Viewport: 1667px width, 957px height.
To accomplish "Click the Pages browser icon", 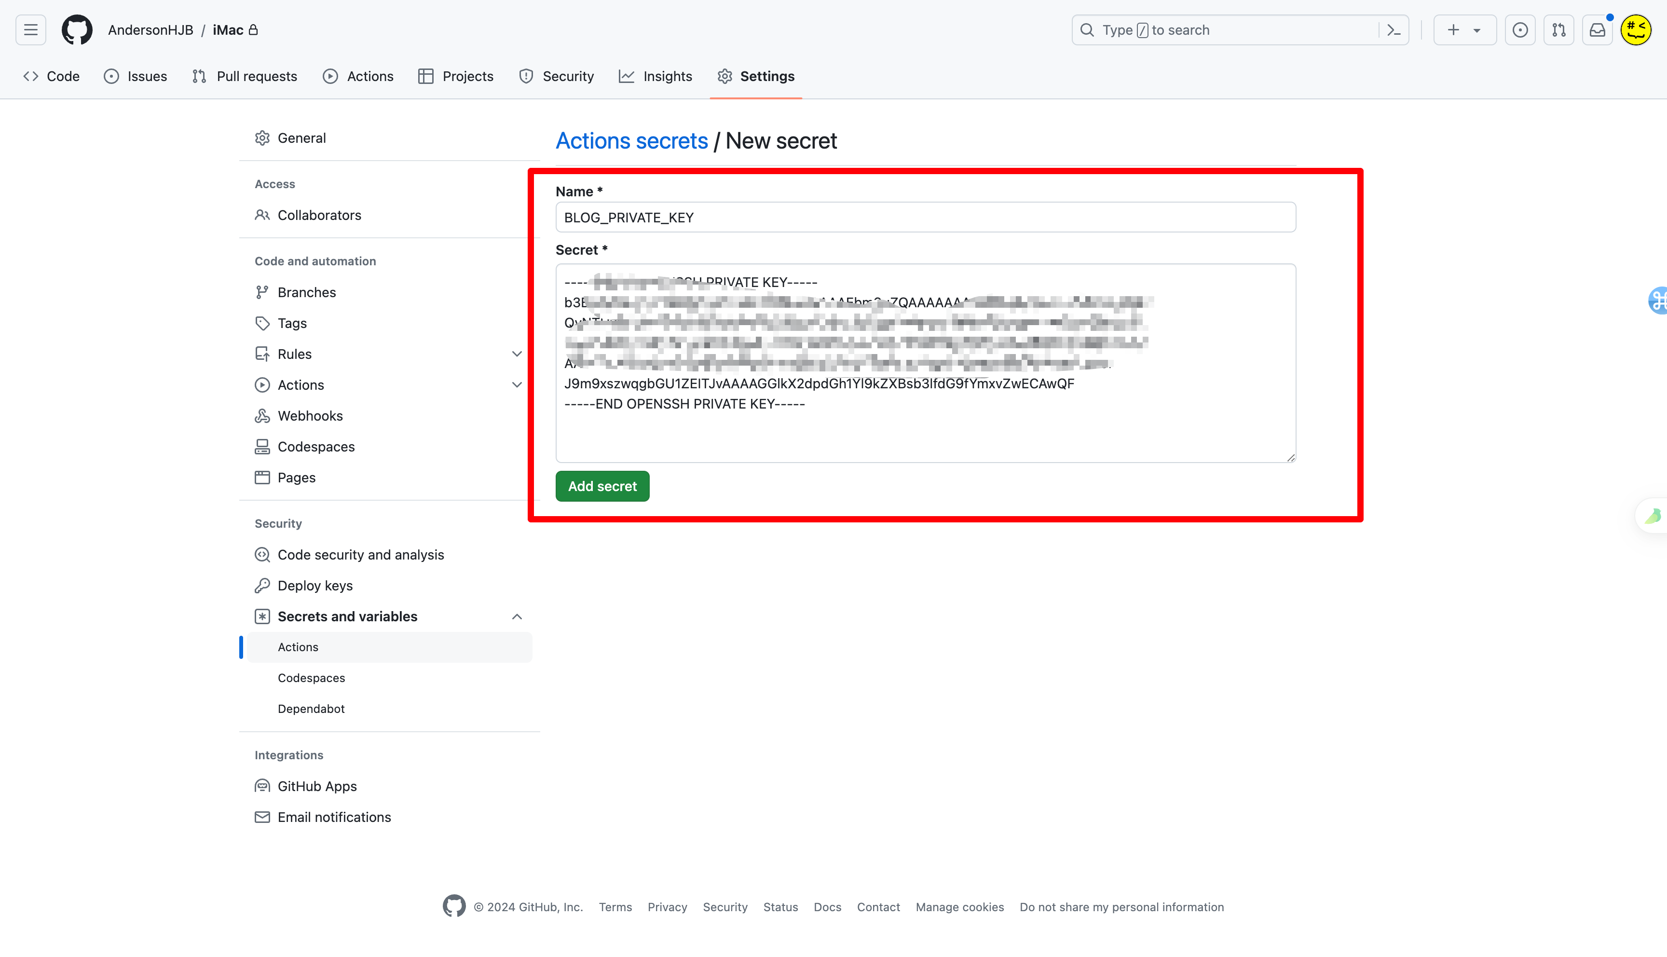I will coord(262,477).
